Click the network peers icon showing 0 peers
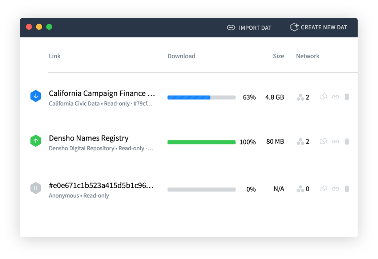The height and width of the screenshot is (259, 378). coord(300,189)
